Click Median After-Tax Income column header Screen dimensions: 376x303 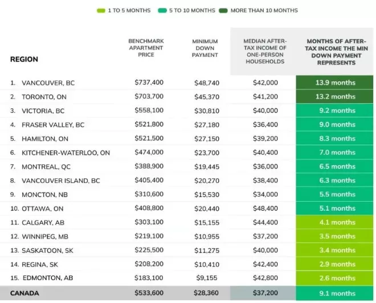265,51
